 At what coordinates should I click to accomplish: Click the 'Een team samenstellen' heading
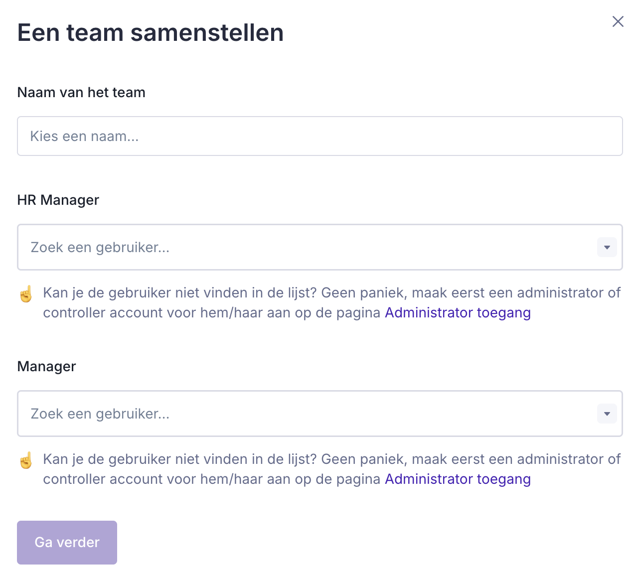(x=150, y=33)
